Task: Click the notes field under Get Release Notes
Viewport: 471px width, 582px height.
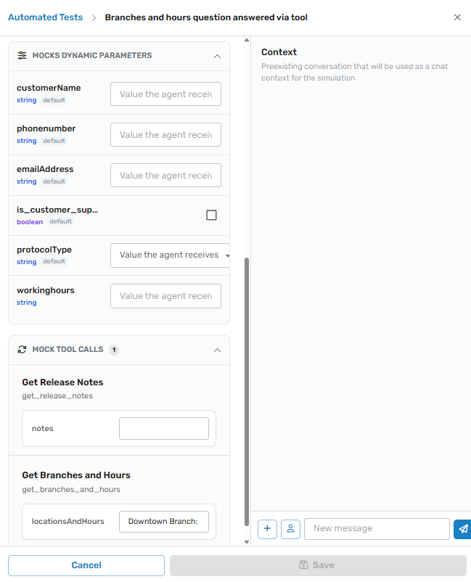Action: click(164, 429)
